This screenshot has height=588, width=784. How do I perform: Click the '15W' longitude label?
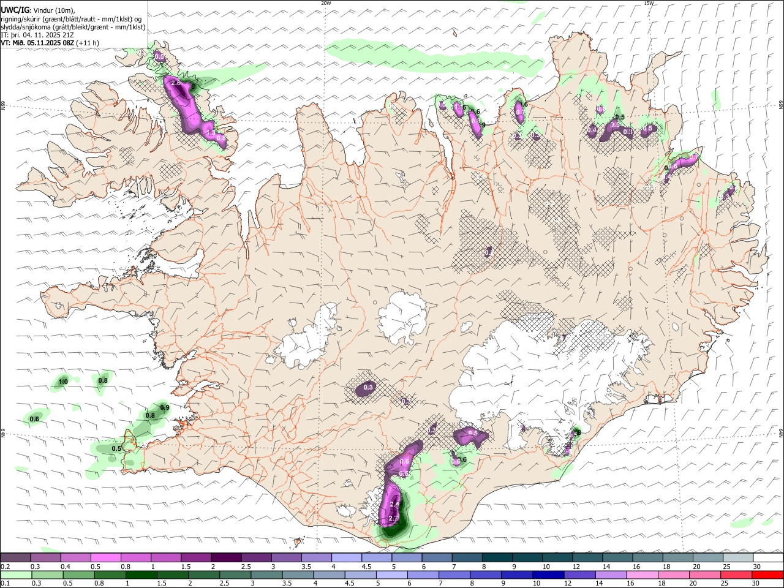coord(649,2)
